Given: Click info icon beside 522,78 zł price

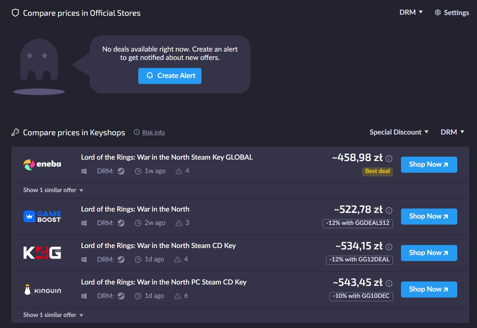Looking at the screenshot, I should click(x=389, y=211).
